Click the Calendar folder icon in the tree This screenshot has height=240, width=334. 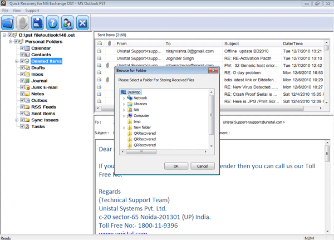[x=27, y=48]
